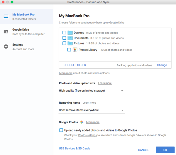Screen dimensions: 176x155
Task: Click the CHOOSE FOLDER button
Action: tap(75, 65)
